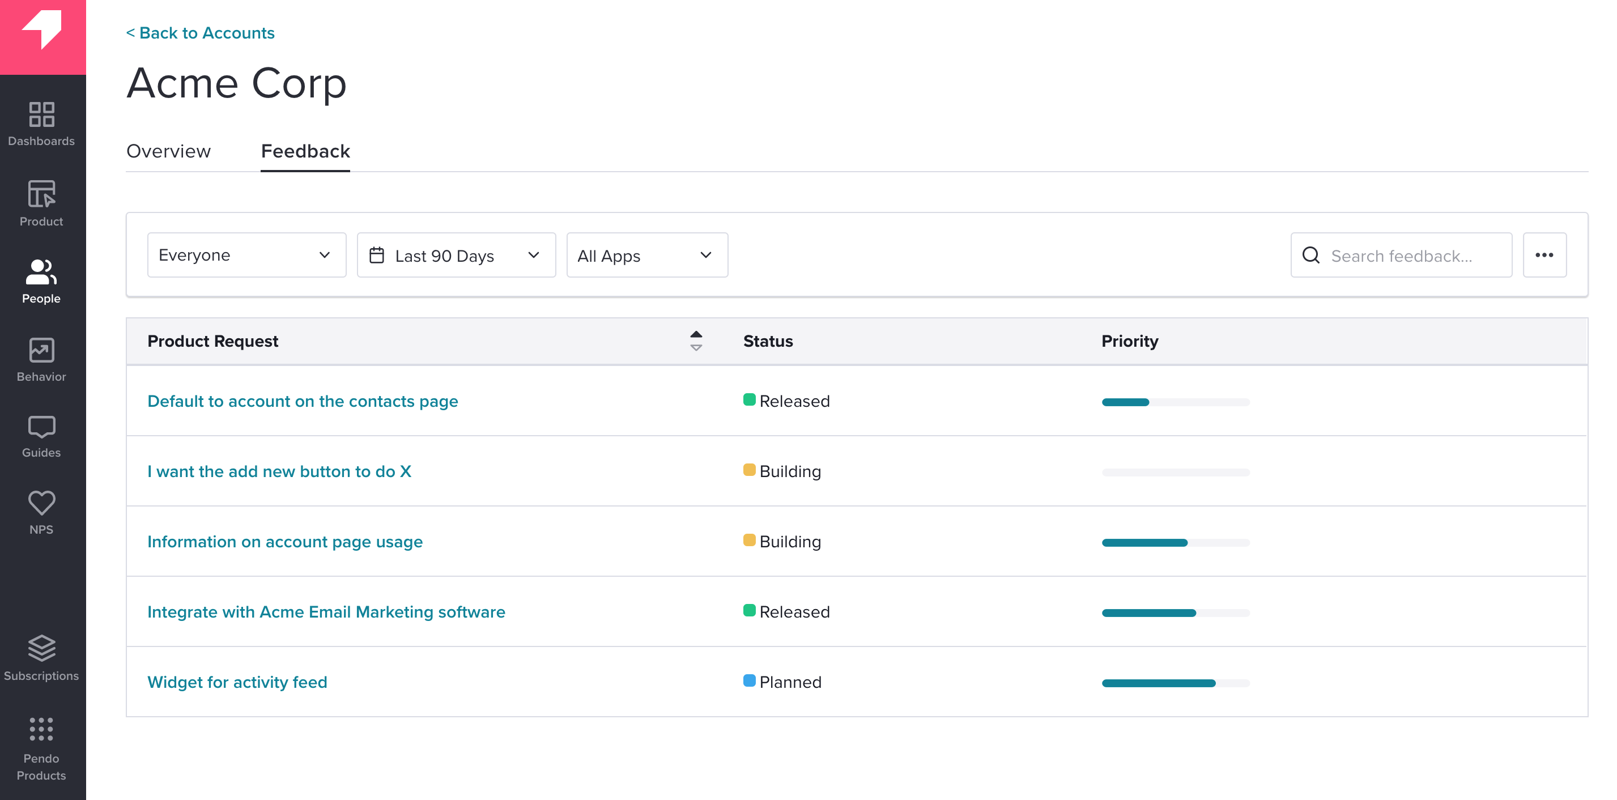Open the Dashboards section
The image size is (1617, 800).
[x=41, y=124]
